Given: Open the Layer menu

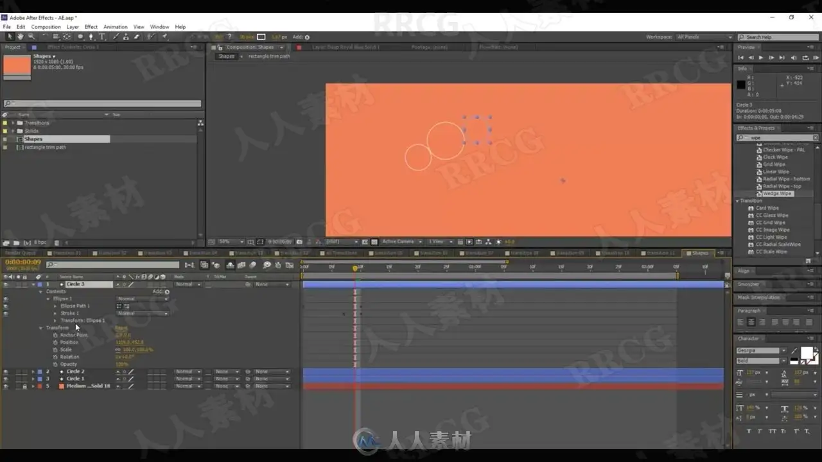Looking at the screenshot, I should [73, 27].
